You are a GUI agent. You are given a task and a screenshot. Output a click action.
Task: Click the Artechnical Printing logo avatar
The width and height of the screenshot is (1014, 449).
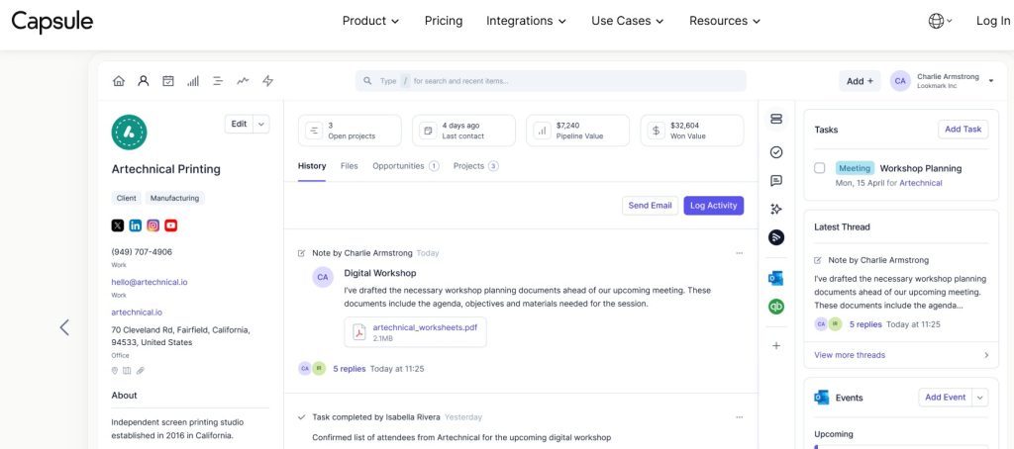pos(129,133)
